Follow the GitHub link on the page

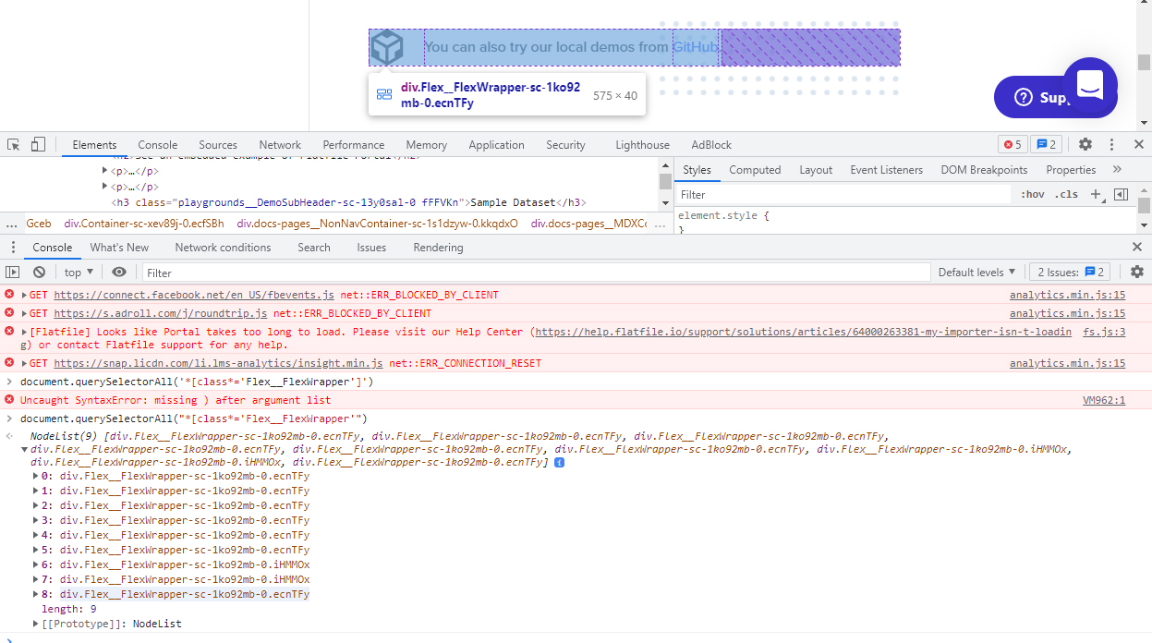696,47
